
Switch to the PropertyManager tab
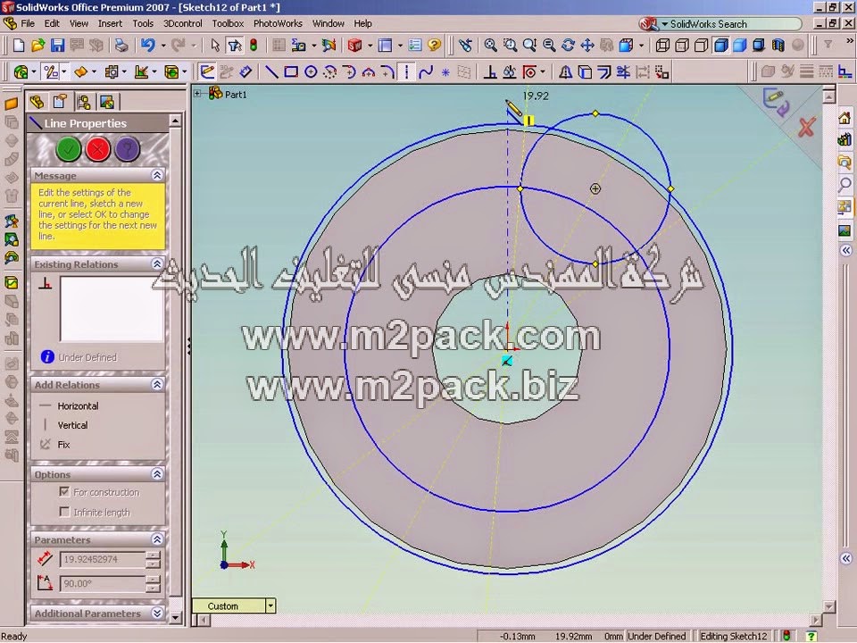tap(60, 102)
